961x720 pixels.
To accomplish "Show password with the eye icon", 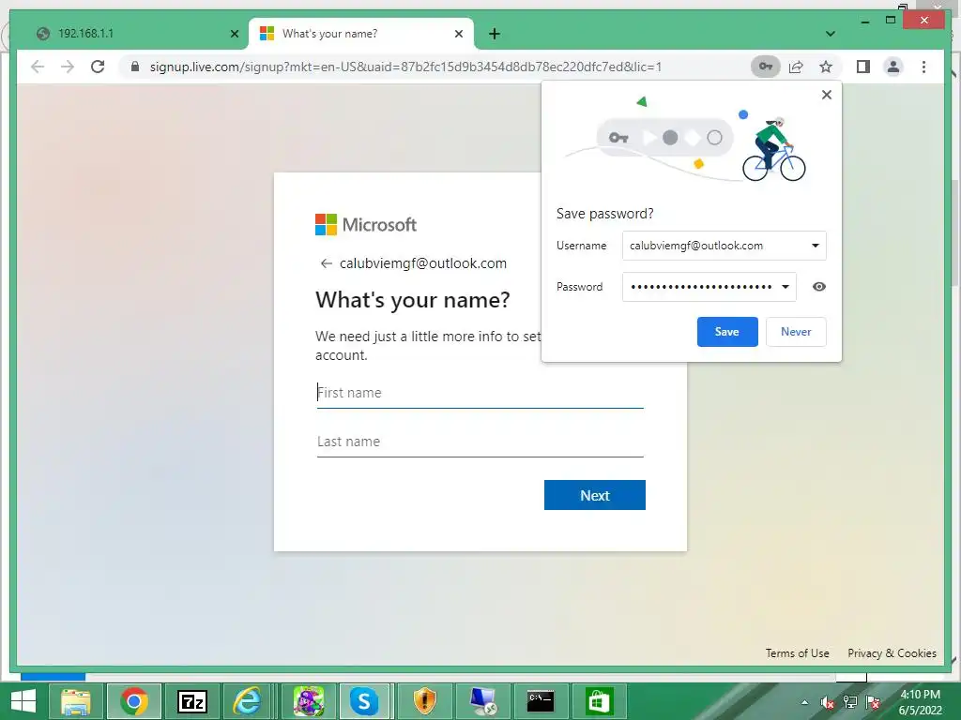I will pyautogui.click(x=818, y=287).
